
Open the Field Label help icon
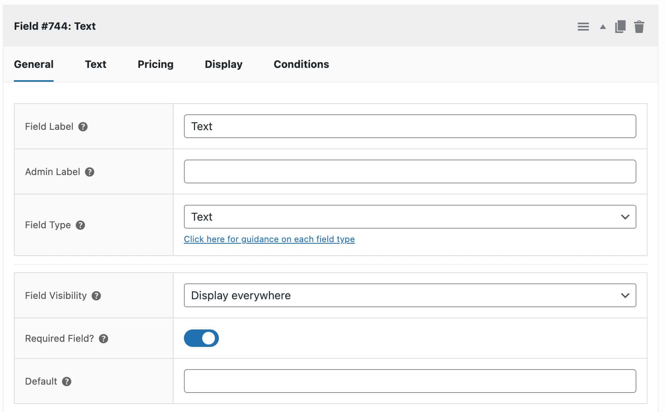(83, 127)
